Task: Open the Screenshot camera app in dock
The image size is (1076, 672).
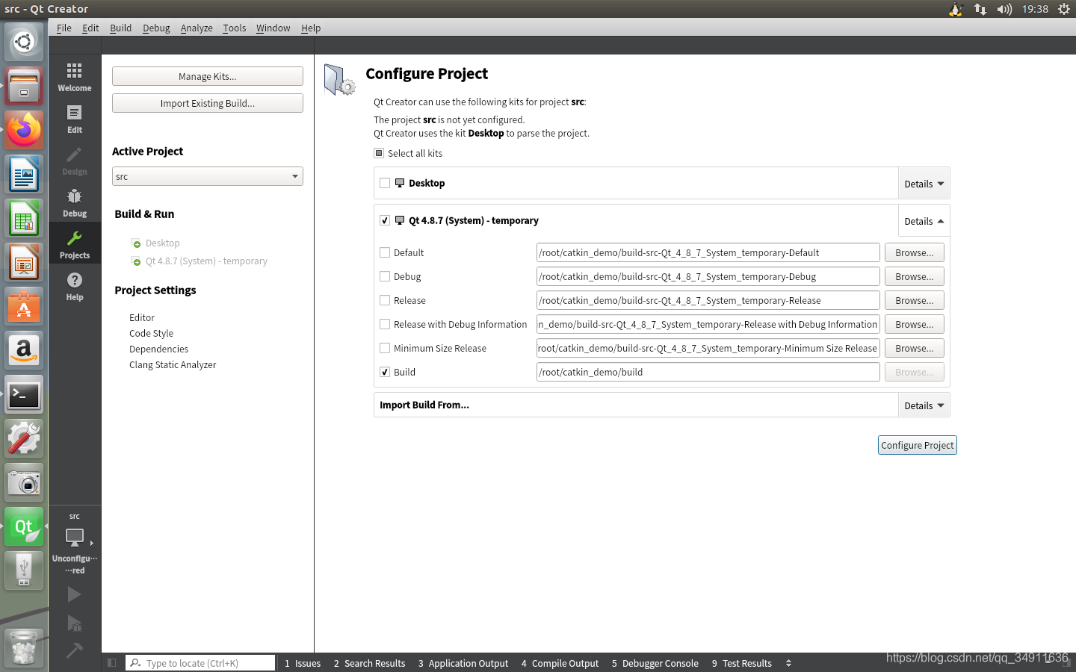Action: pyautogui.click(x=24, y=483)
